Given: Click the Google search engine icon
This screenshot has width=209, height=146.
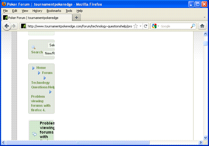Looking at the screenshot, I should (154, 26).
